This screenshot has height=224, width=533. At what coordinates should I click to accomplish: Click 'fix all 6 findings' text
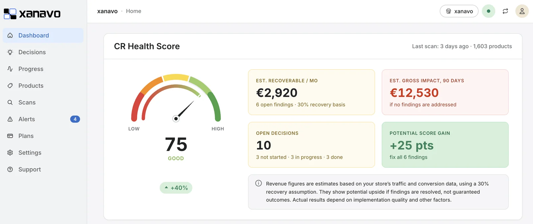pos(408,157)
